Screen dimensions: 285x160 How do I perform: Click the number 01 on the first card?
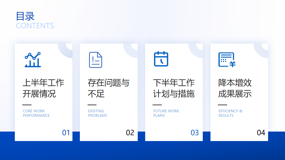click(66, 133)
